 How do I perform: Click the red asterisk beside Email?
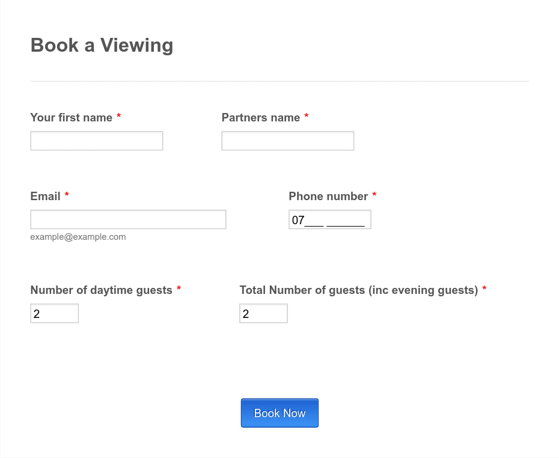[67, 194]
